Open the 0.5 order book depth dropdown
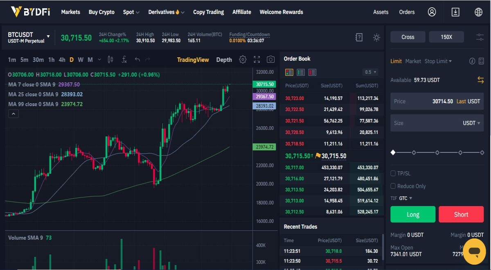Screen dimensions: 491x270 tap(370, 72)
